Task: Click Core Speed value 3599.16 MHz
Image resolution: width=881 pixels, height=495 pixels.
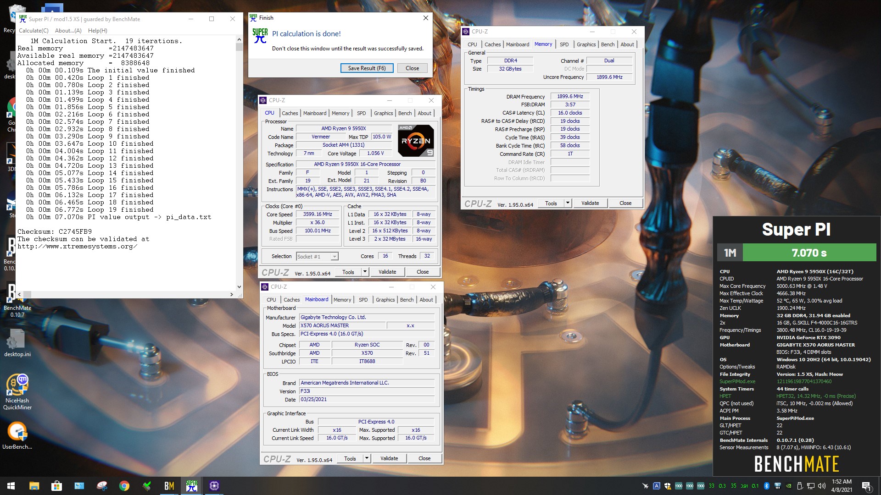Action: (x=318, y=214)
